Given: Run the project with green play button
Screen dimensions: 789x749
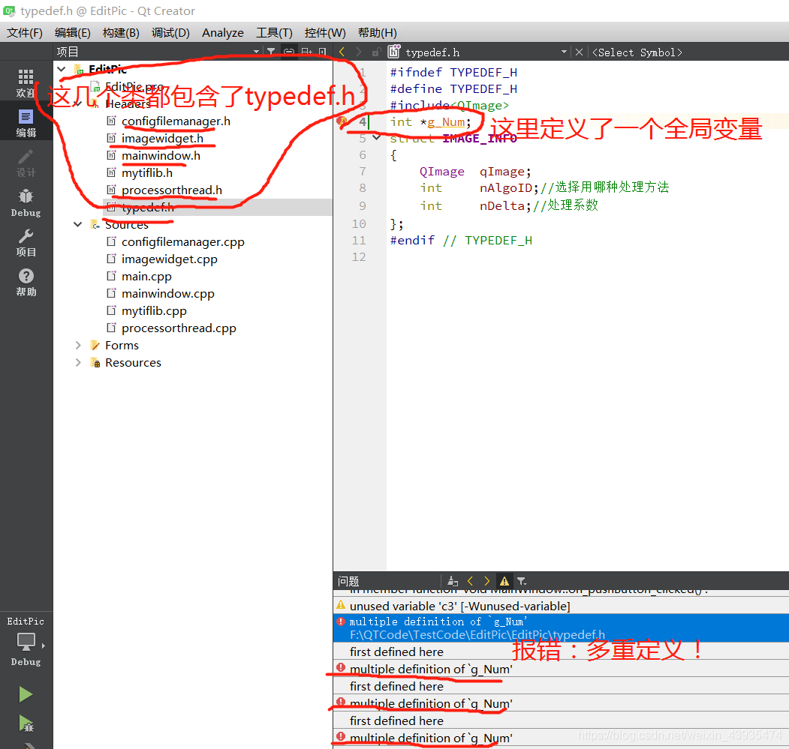Looking at the screenshot, I should point(26,694).
